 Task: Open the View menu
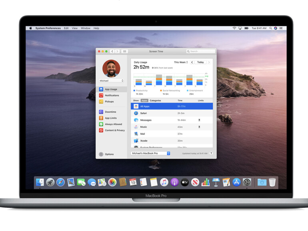pyautogui.click(x=75, y=28)
